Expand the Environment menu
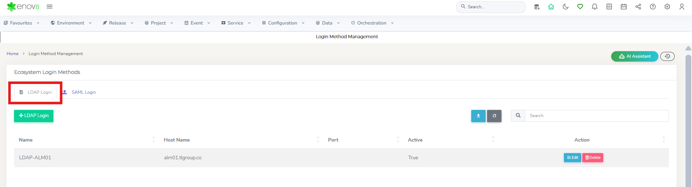 (71, 23)
